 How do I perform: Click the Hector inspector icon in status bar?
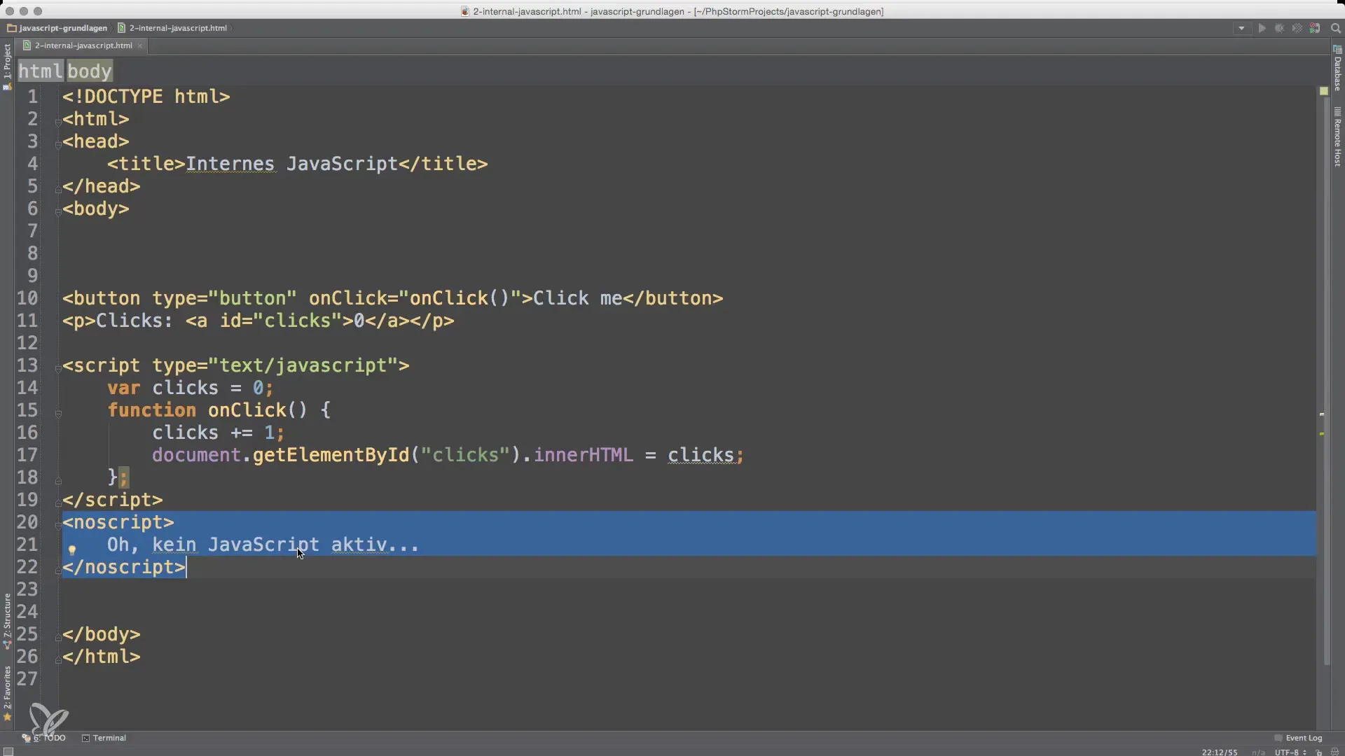click(x=1334, y=752)
